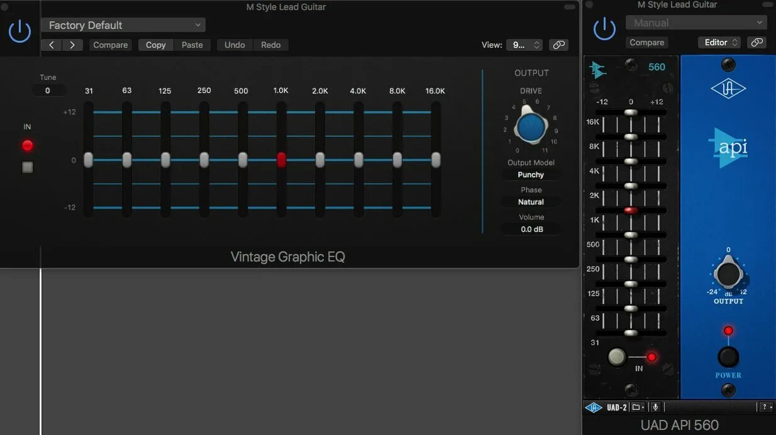The width and height of the screenshot is (776, 435).
Task: Click the Redo button
Action: tap(271, 45)
